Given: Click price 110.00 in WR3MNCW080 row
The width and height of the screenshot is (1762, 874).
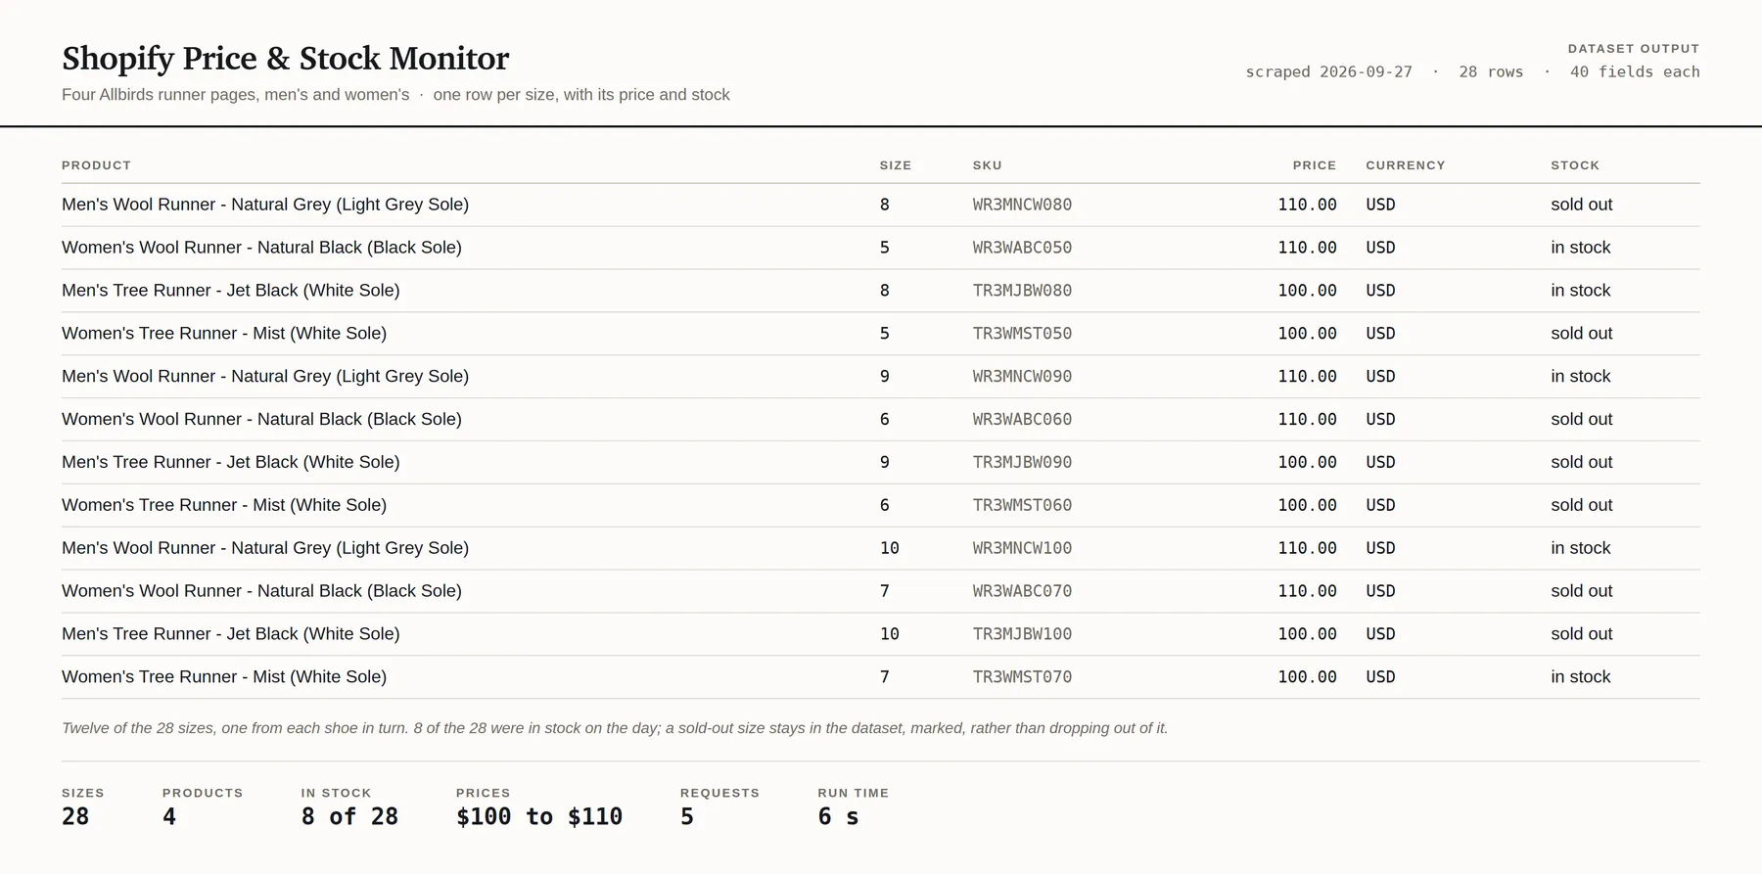Looking at the screenshot, I should tap(1307, 205).
